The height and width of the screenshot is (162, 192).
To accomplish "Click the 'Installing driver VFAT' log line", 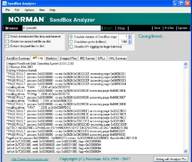I will click(38, 107).
